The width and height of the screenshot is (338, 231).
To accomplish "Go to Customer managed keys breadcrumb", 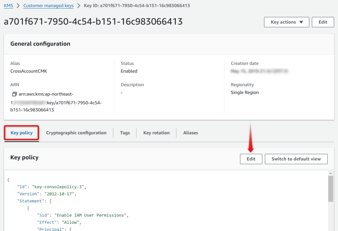I will click(x=48, y=6).
